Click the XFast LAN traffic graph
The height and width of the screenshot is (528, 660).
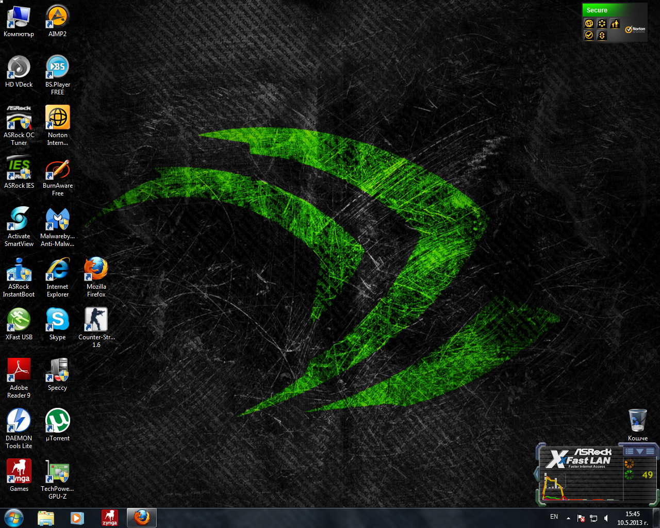pyautogui.click(x=581, y=487)
